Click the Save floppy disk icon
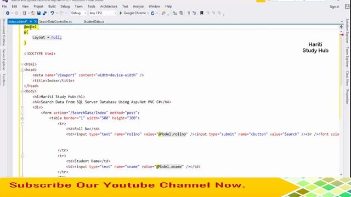351x197 pixels. [39, 13]
